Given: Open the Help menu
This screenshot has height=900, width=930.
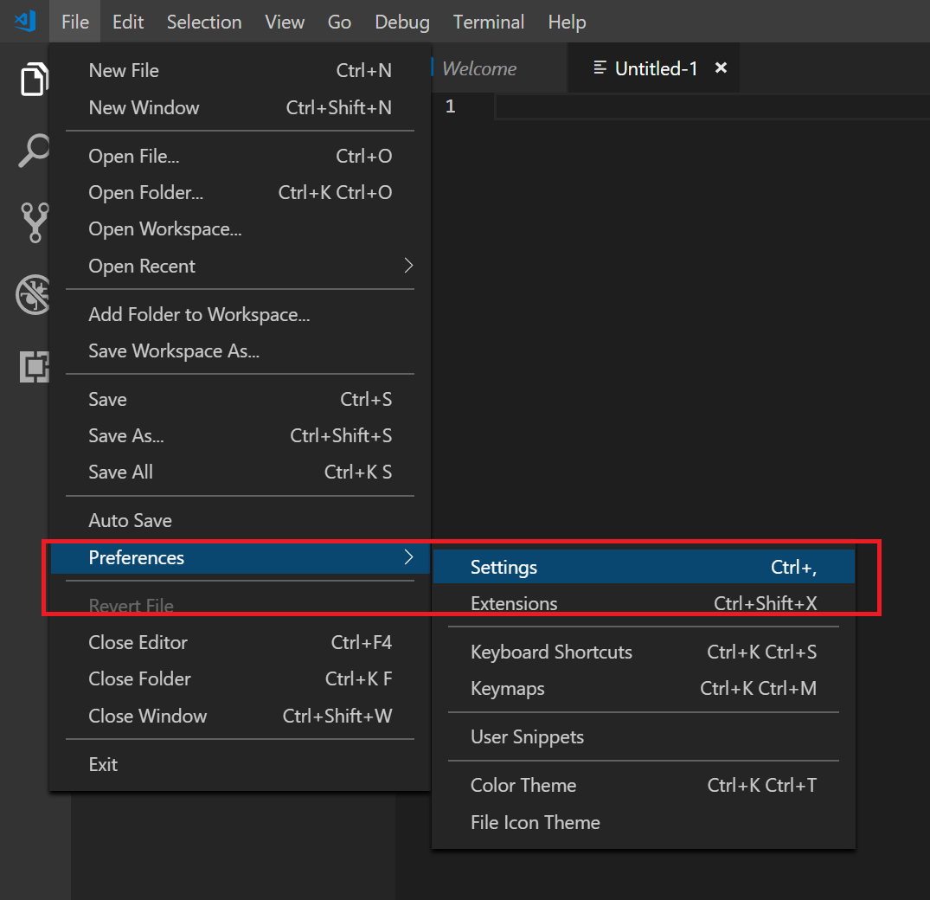Looking at the screenshot, I should pos(567,22).
